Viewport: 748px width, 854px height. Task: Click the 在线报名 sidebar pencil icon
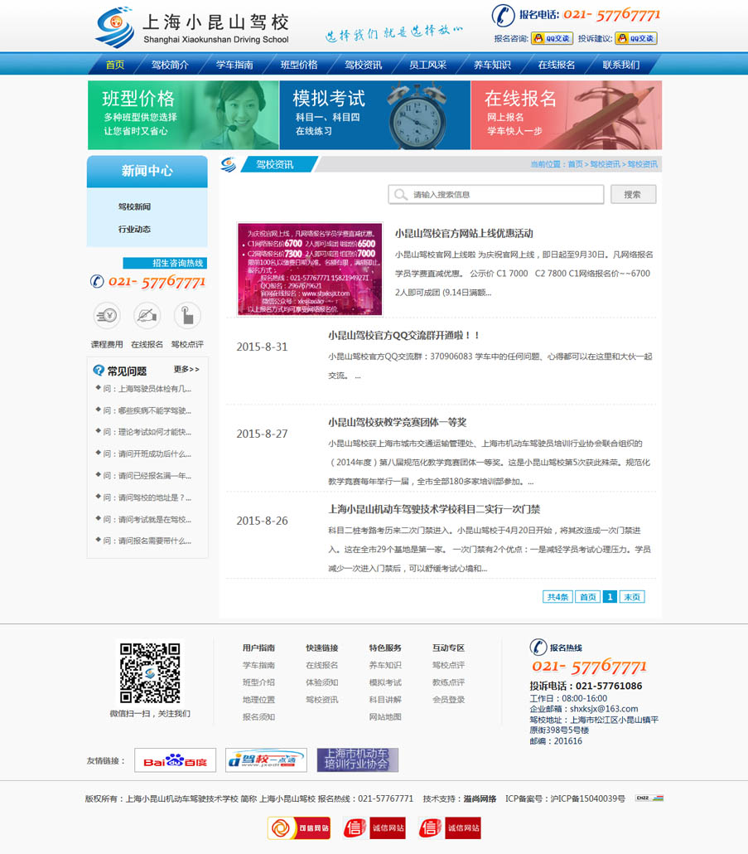click(x=147, y=315)
